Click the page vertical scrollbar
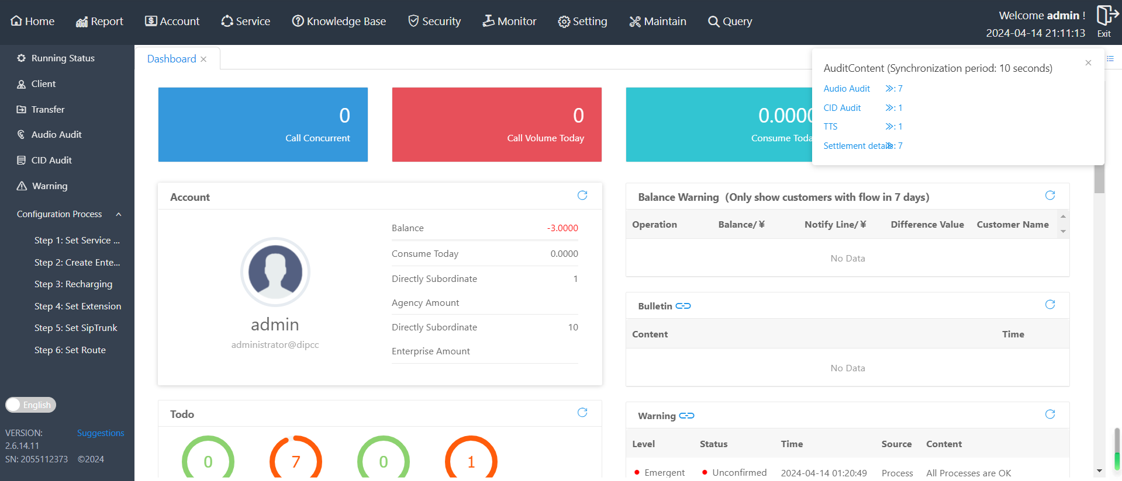Screen dimensions: 1122x481 click(1099, 179)
